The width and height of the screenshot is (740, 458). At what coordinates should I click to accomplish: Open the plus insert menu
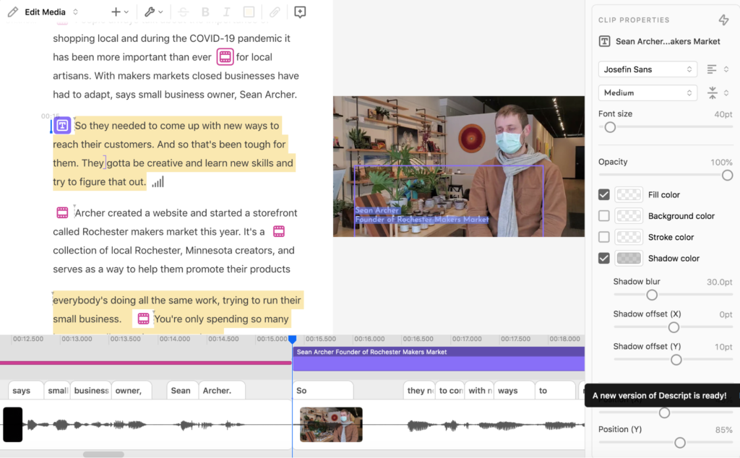tap(119, 12)
